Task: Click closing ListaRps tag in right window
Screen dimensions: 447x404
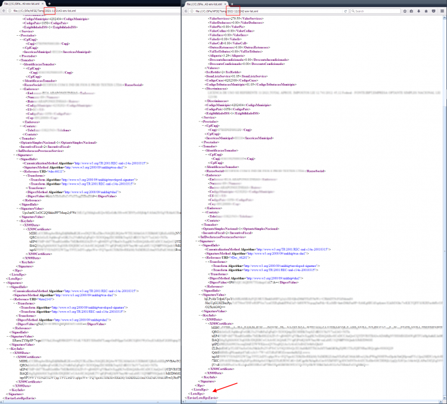Action: 200,390
